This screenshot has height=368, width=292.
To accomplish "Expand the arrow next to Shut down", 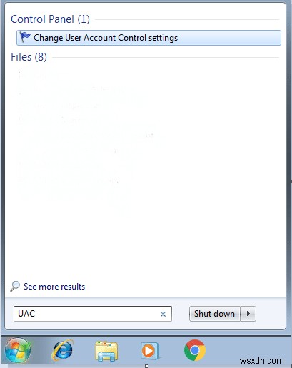I will (248, 314).
